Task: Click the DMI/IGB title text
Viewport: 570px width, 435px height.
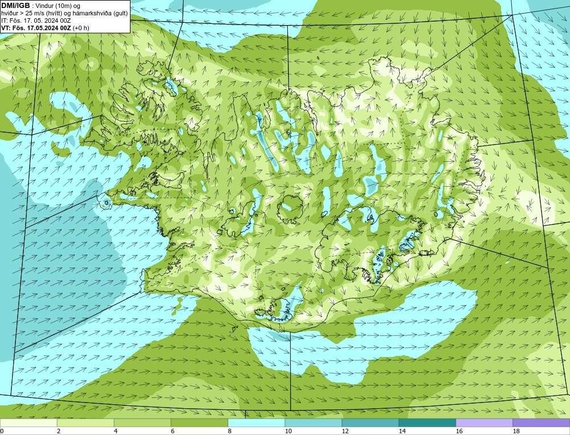Action: click(15, 6)
